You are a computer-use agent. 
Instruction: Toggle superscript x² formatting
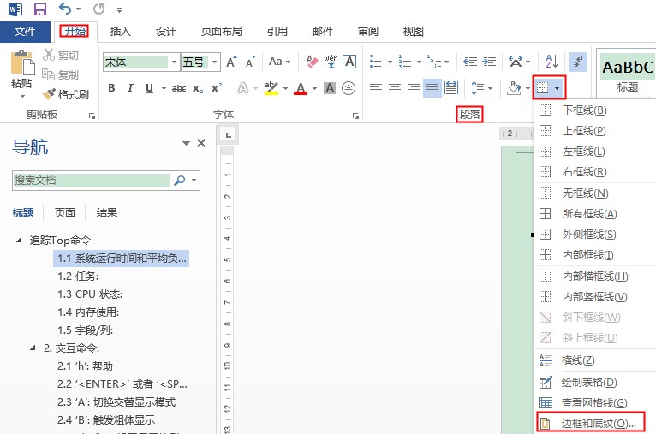click(217, 88)
